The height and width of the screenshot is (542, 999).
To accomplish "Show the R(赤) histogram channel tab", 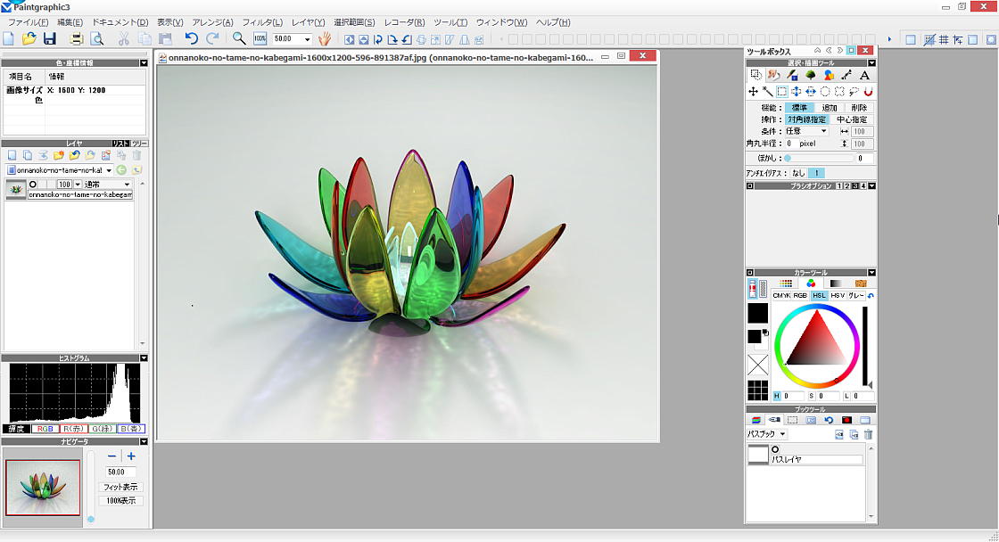I will (x=73, y=429).
